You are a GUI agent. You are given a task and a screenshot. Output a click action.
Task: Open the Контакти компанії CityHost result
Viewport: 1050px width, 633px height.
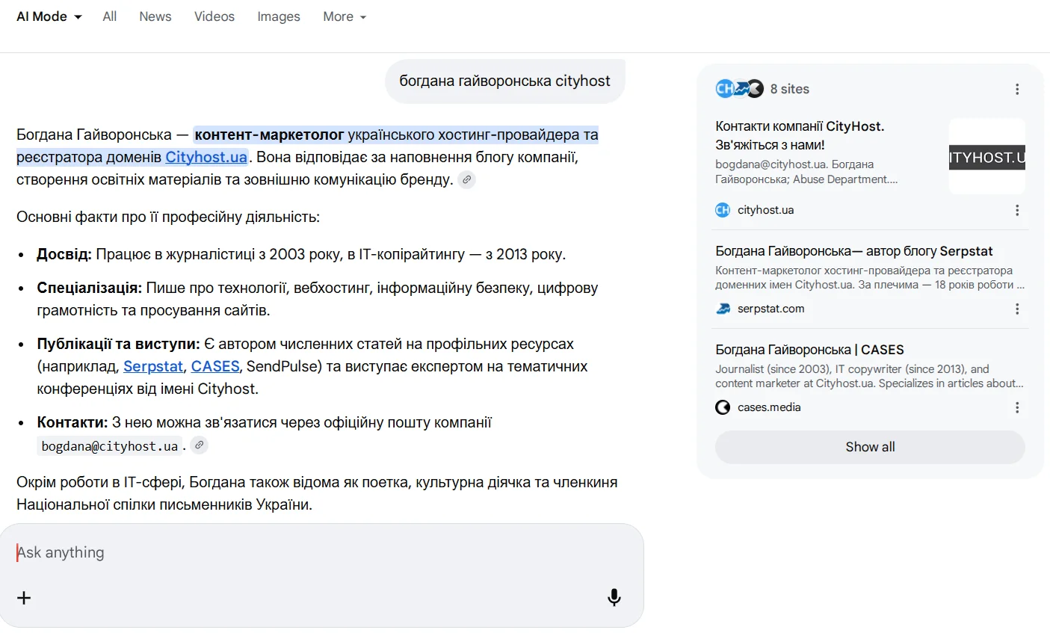pyautogui.click(x=800, y=135)
